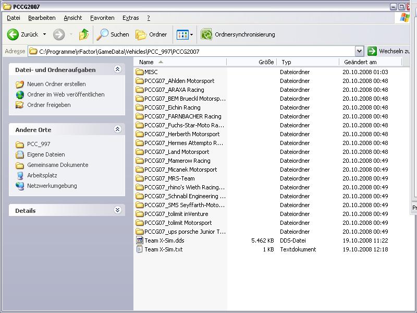417x313 pixels.
Task: Select PCCG07_FARNBACHER Racing folder name
Action: coord(183,116)
